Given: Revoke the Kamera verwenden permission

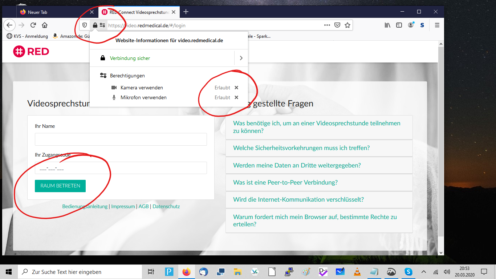Looking at the screenshot, I should pos(236,88).
